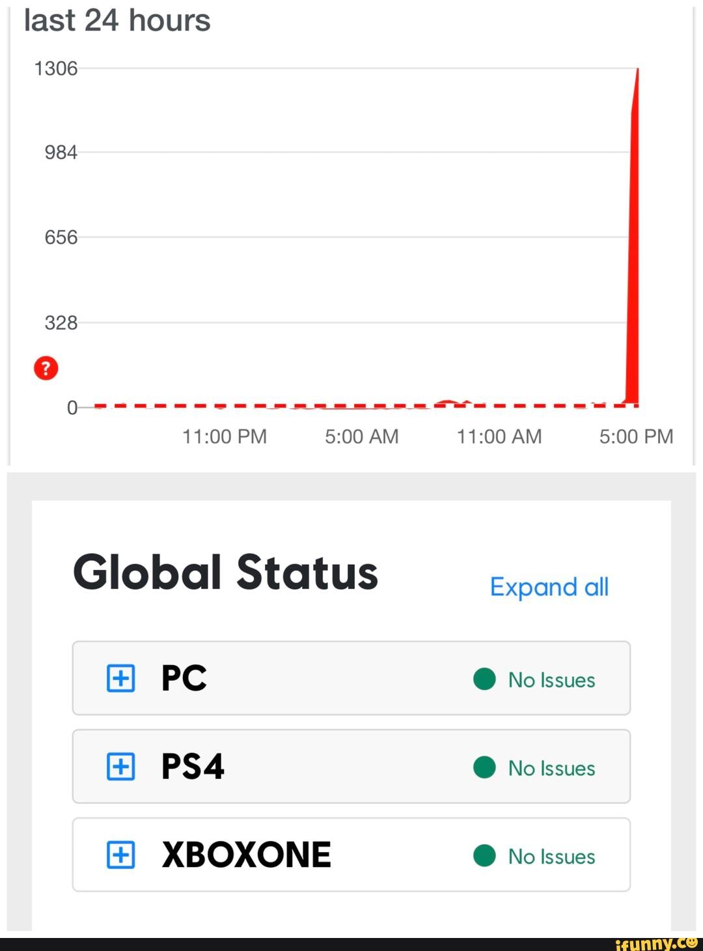Select the PC platform label
This screenshot has width=703, height=951.
184,678
